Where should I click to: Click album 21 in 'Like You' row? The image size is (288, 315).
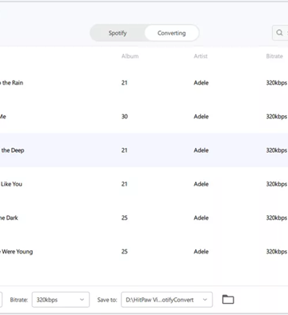(124, 184)
